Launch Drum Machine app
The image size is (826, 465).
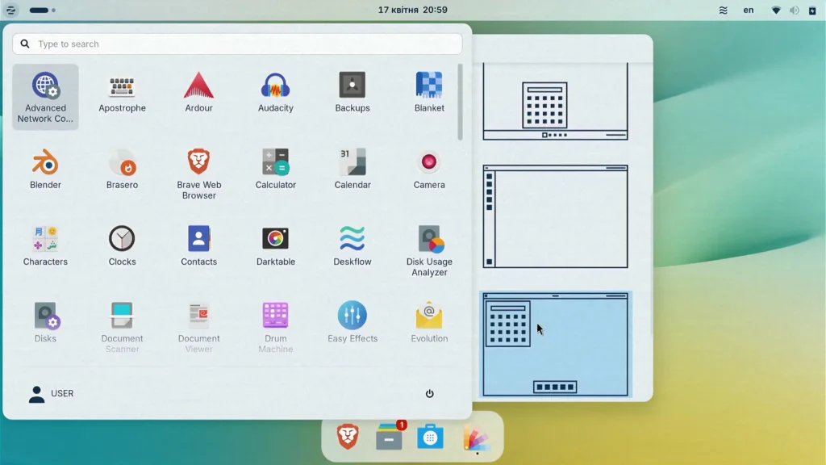(276, 327)
